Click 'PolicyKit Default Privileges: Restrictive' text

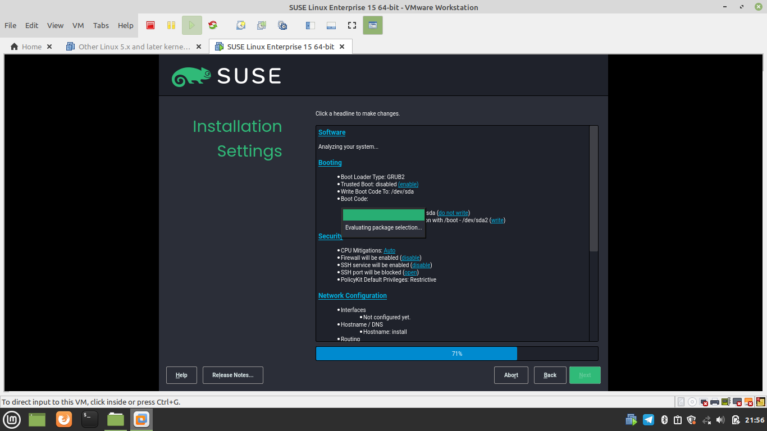[389, 279]
